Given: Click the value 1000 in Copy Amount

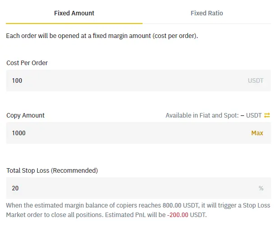Looking at the screenshot, I should click(x=19, y=133).
